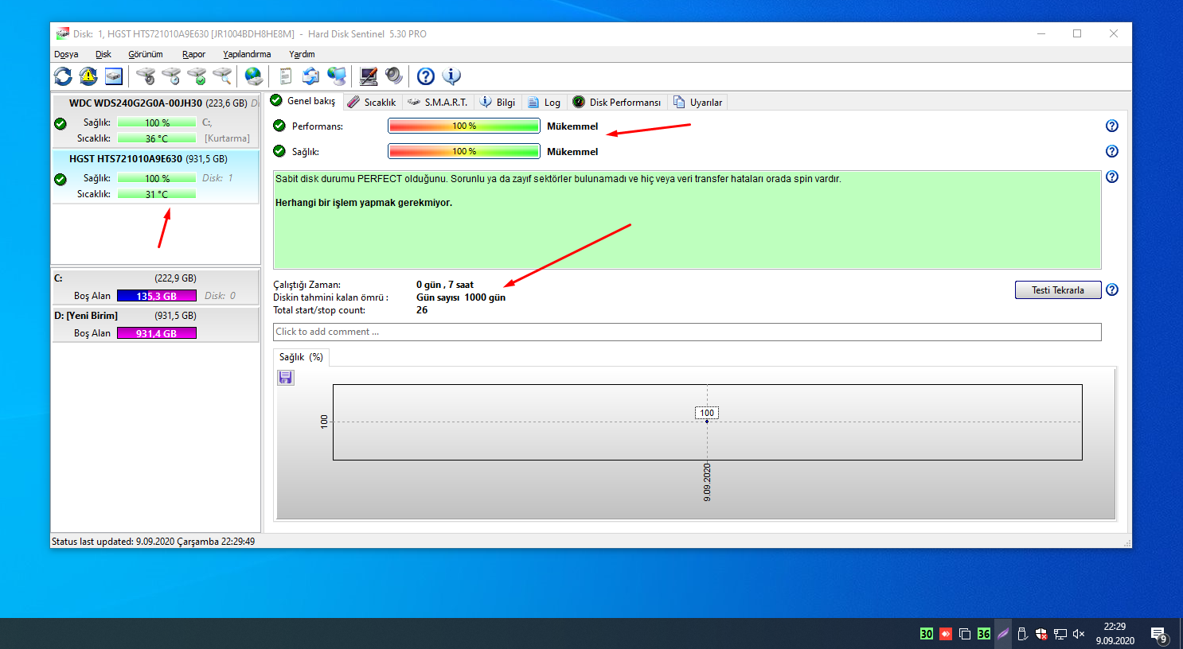Screen dimensions: 1183x649
Task: Switch to the Sıcaklık tab
Action: (372, 102)
